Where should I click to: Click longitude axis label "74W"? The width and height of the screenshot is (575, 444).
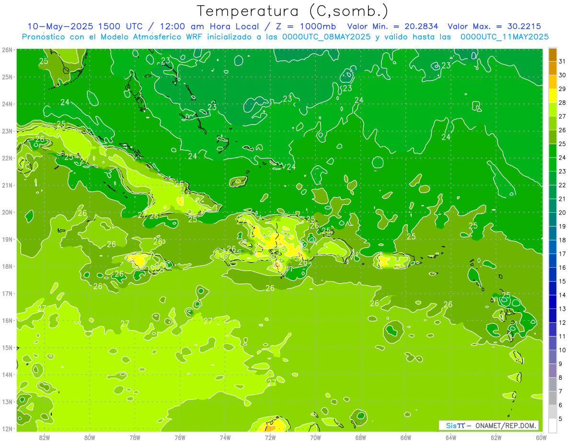click(x=225, y=437)
